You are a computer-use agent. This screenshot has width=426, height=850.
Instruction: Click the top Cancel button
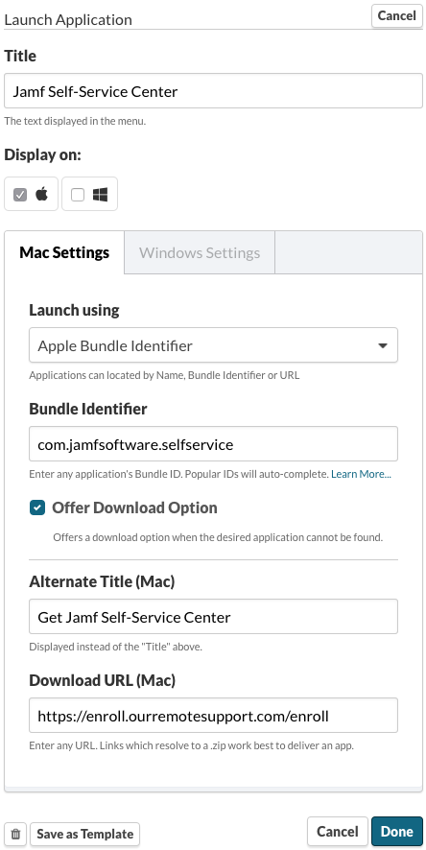pyautogui.click(x=396, y=15)
